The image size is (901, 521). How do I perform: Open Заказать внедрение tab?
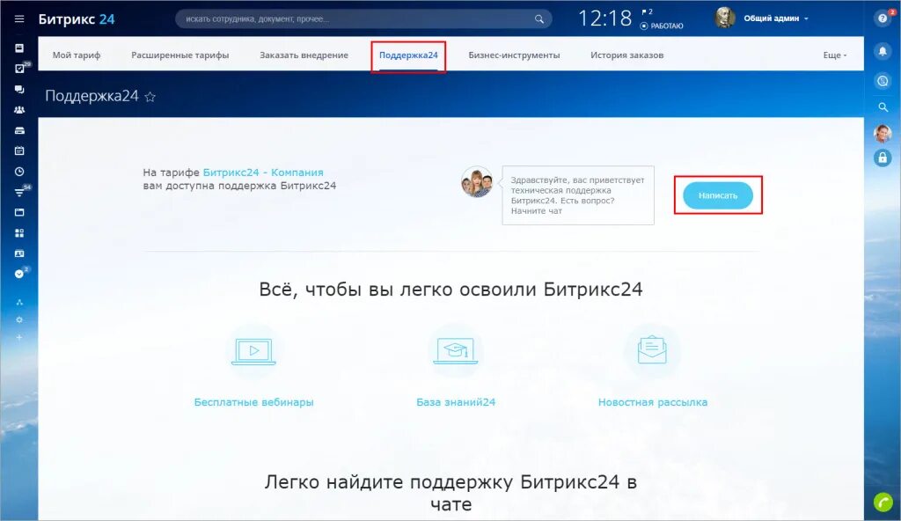click(x=304, y=55)
